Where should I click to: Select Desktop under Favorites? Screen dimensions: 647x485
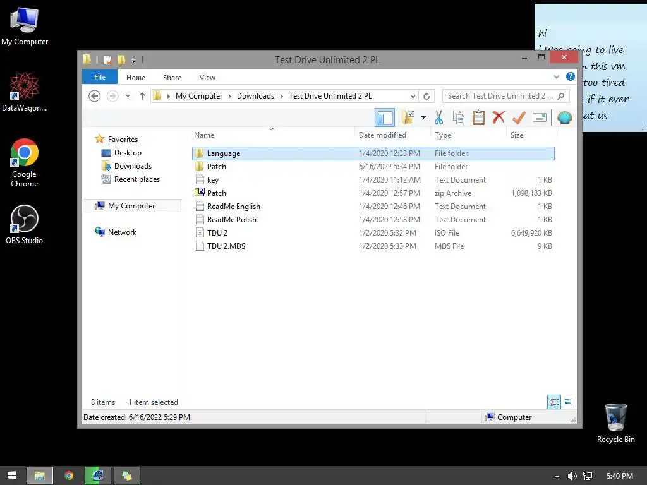(128, 153)
